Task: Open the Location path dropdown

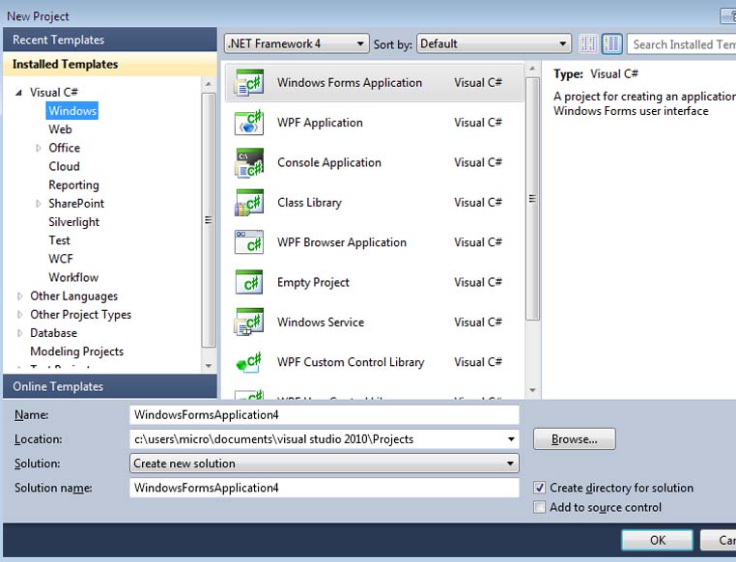Action: pyautogui.click(x=511, y=439)
